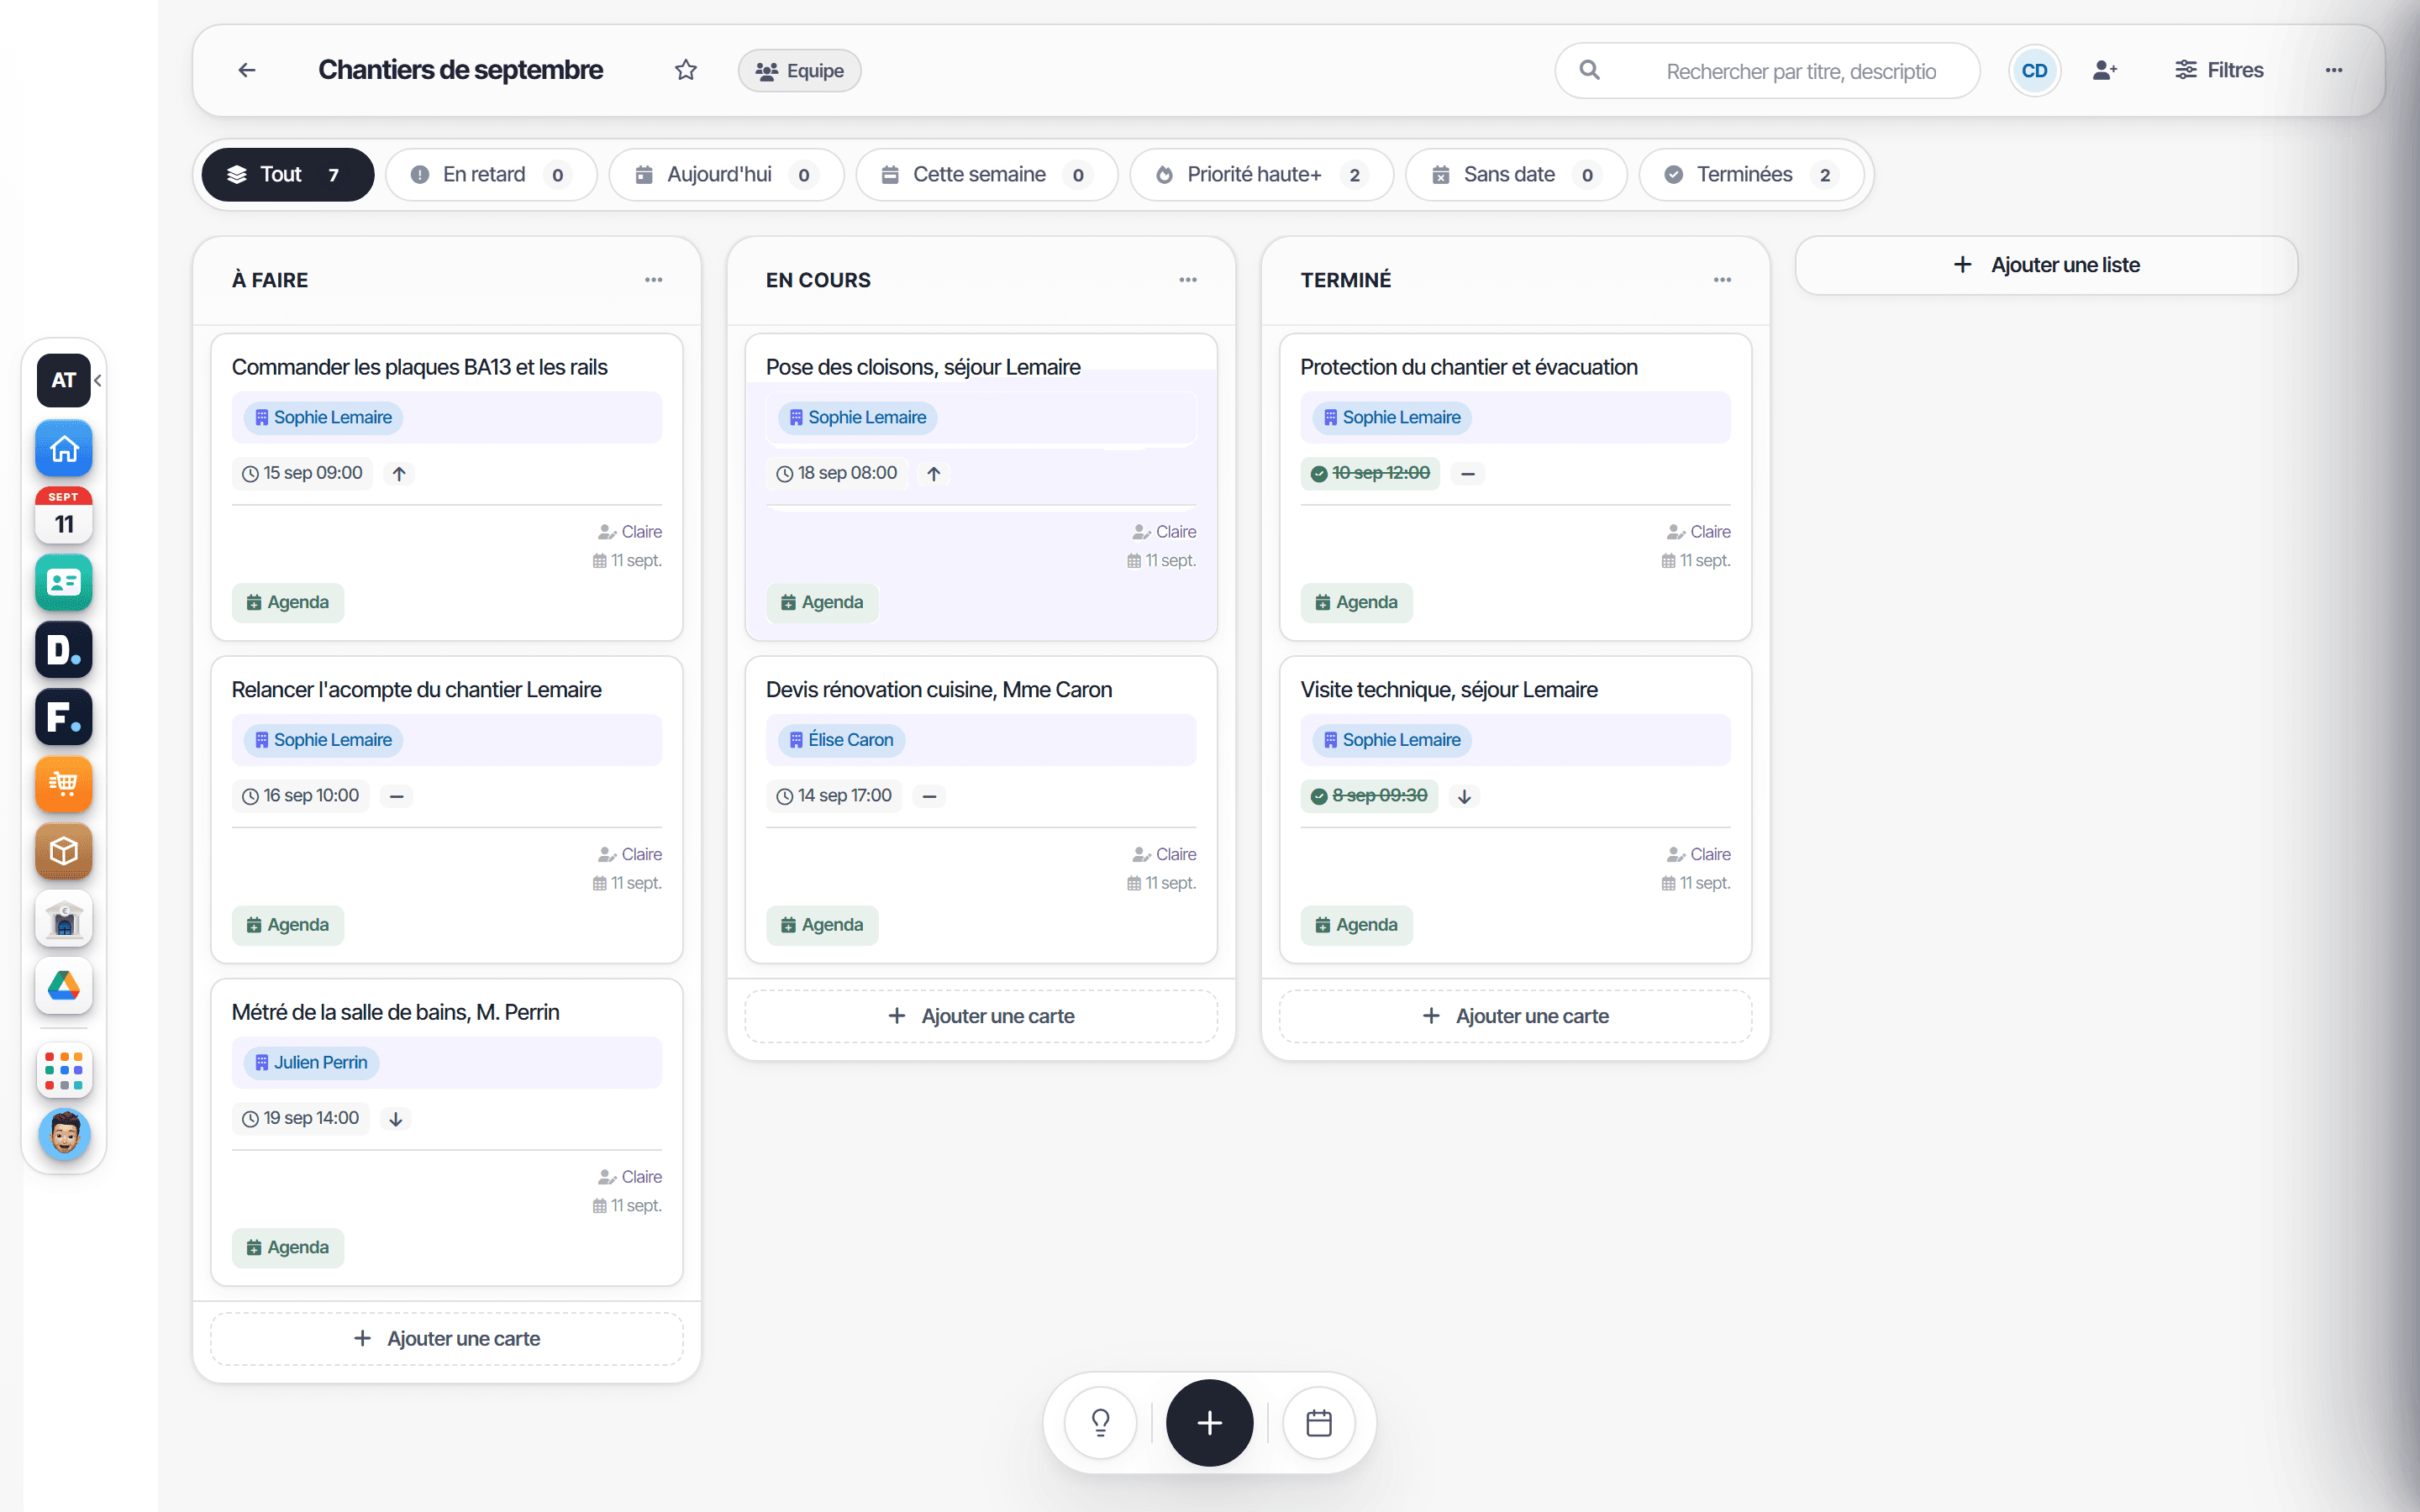2420x1512 pixels.
Task: Open the orange shopping cart app
Action: (x=64, y=784)
